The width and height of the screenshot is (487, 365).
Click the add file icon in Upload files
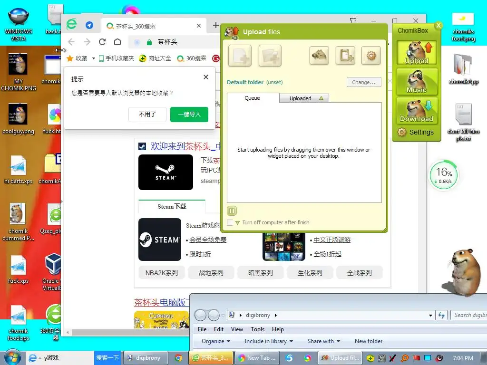point(240,56)
